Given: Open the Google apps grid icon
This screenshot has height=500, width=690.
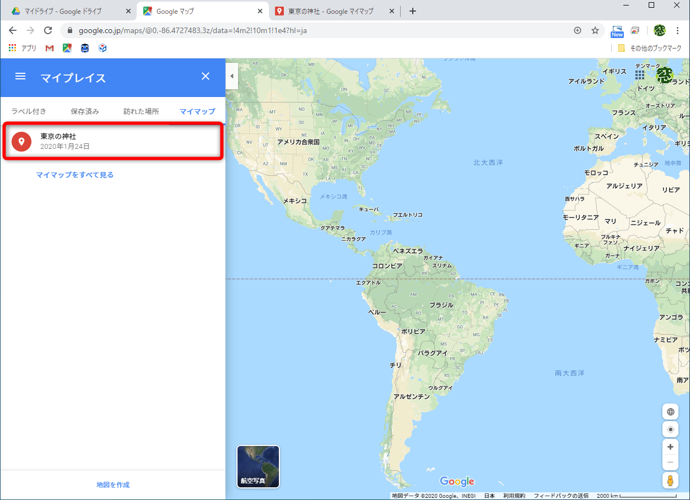Looking at the screenshot, I should coord(640,74).
